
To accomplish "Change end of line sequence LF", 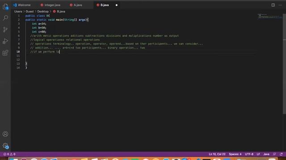I will (x=258, y=154).
